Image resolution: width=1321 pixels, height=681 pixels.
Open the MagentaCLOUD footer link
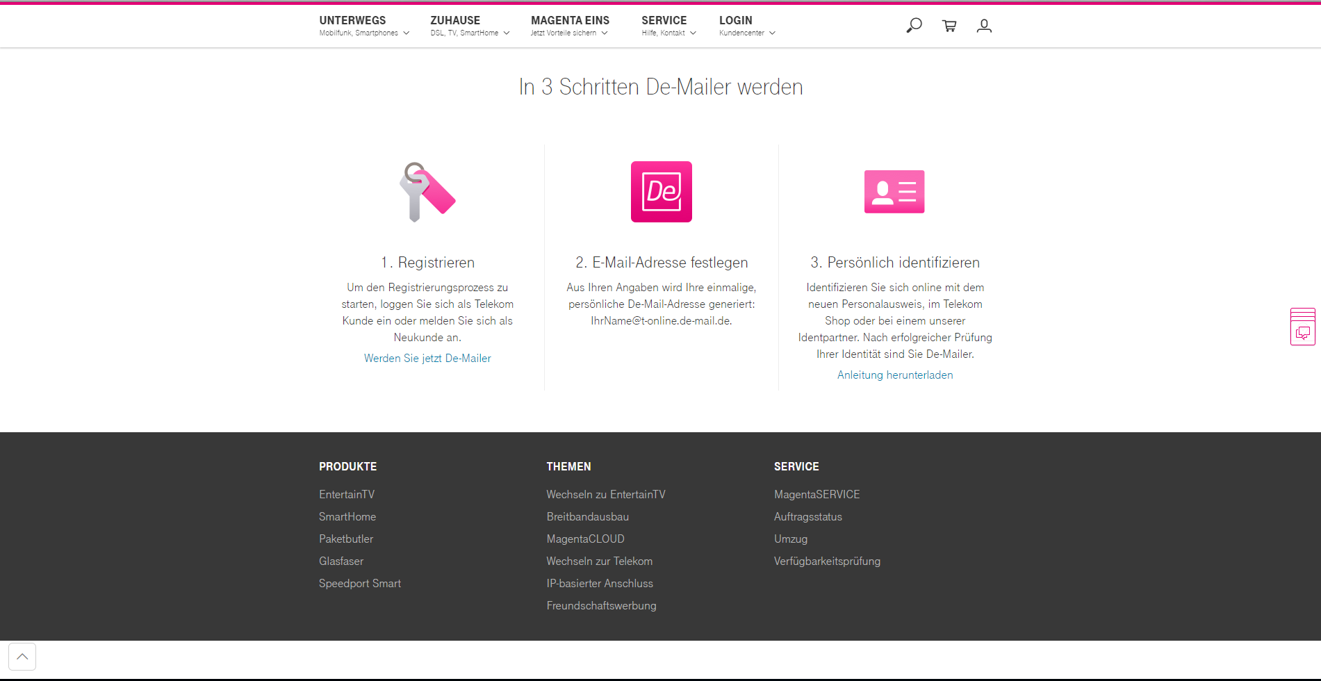(586, 539)
